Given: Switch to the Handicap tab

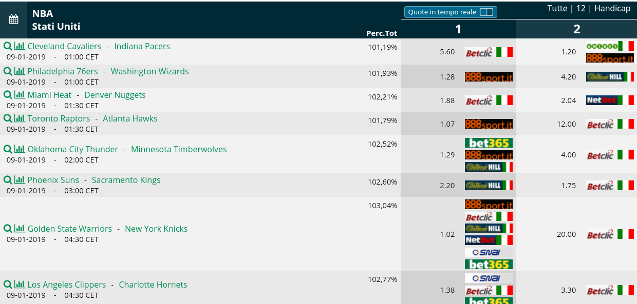Looking at the screenshot, I should click(612, 9).
